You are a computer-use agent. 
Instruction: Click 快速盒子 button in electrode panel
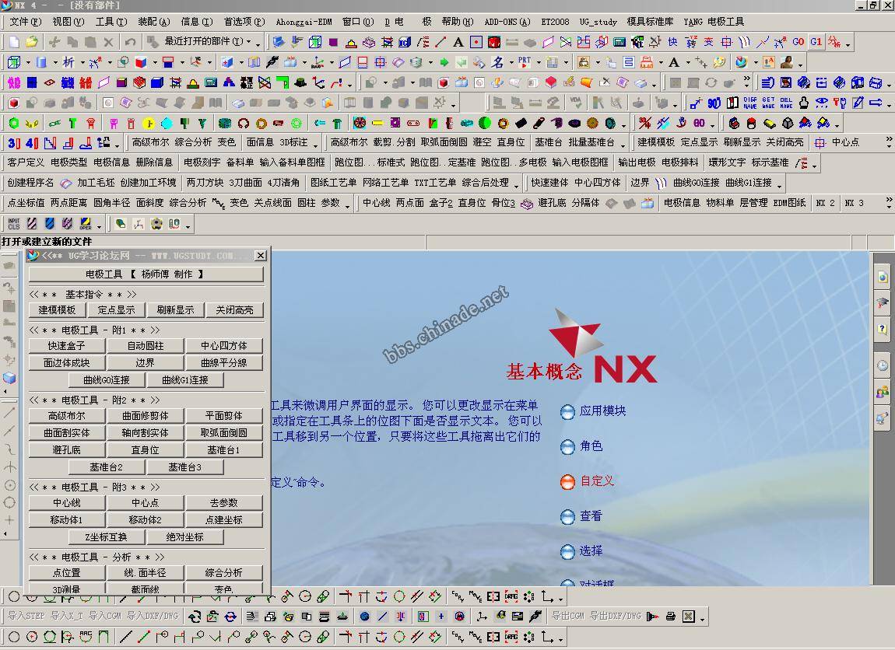tap(67, 345)
